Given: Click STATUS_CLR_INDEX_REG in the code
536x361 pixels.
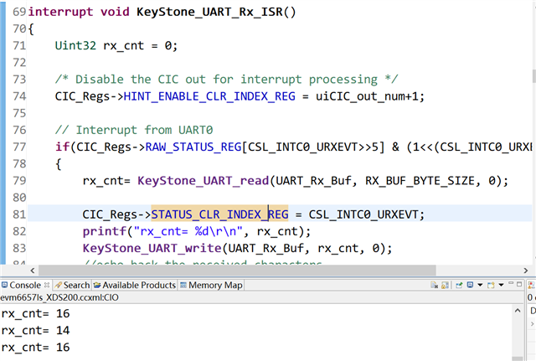Looking at the screenshot, I should (x=219, y=214).
